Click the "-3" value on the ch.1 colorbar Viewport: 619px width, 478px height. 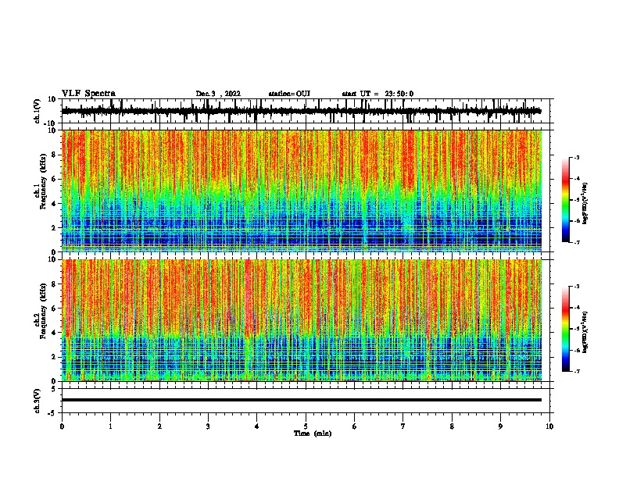(x=577, y=157)
